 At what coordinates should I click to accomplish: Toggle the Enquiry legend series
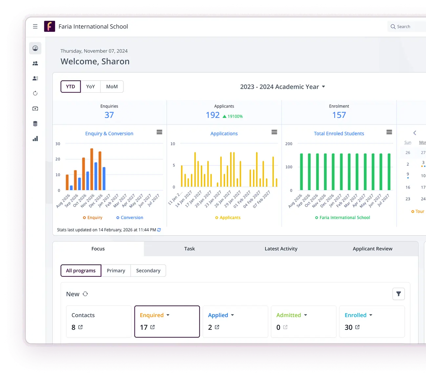click(x=92, y=217)
